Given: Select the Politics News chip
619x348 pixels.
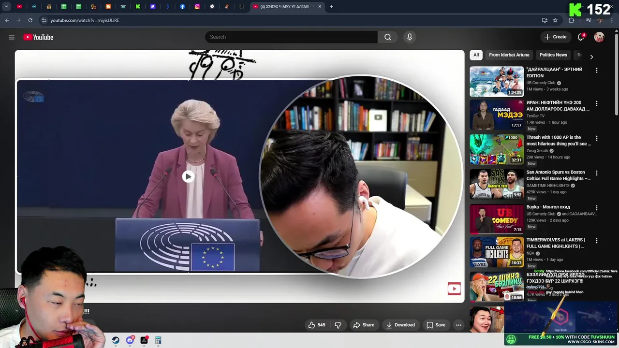Looking at the screenshot, I should click(x=553, y=55).
